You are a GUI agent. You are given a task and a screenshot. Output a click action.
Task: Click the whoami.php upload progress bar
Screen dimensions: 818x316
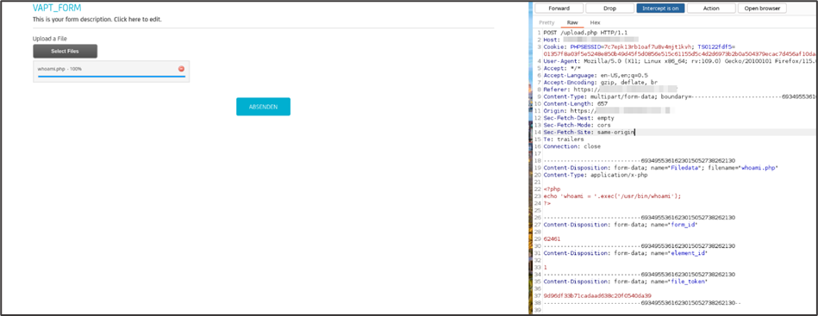[x=111, y=76]
